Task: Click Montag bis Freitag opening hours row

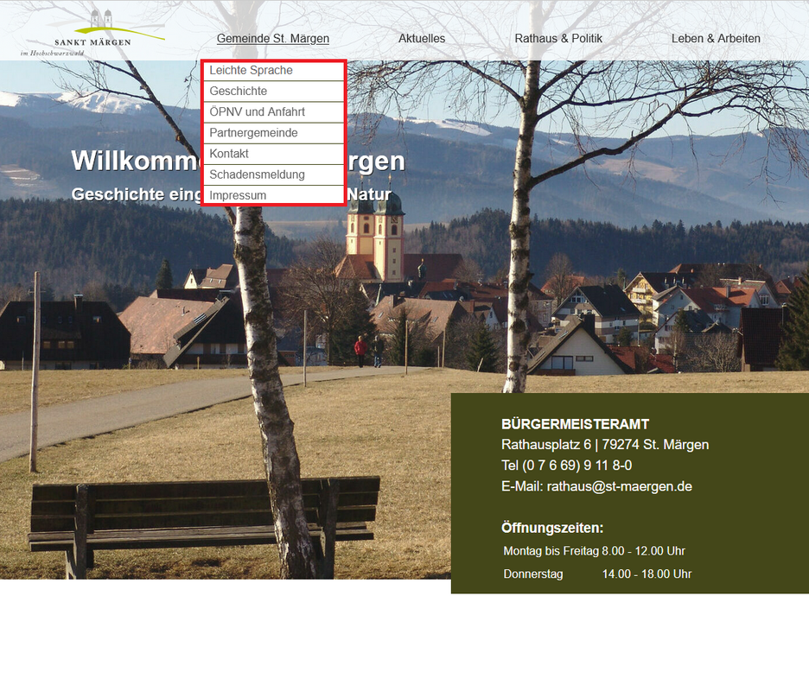Action: pyautogui.click(x=595, y=551)
